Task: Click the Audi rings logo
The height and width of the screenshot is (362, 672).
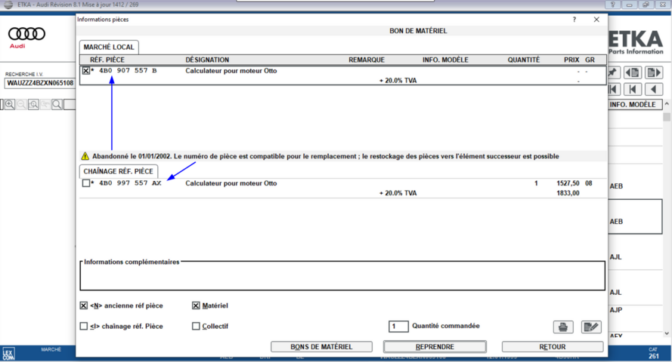Action: (x=26, y=34)
